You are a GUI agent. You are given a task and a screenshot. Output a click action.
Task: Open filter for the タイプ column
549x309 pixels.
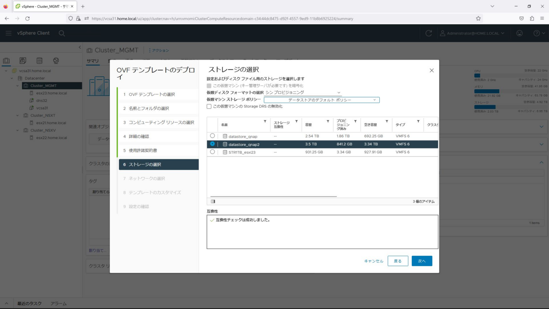pos(418,121)
